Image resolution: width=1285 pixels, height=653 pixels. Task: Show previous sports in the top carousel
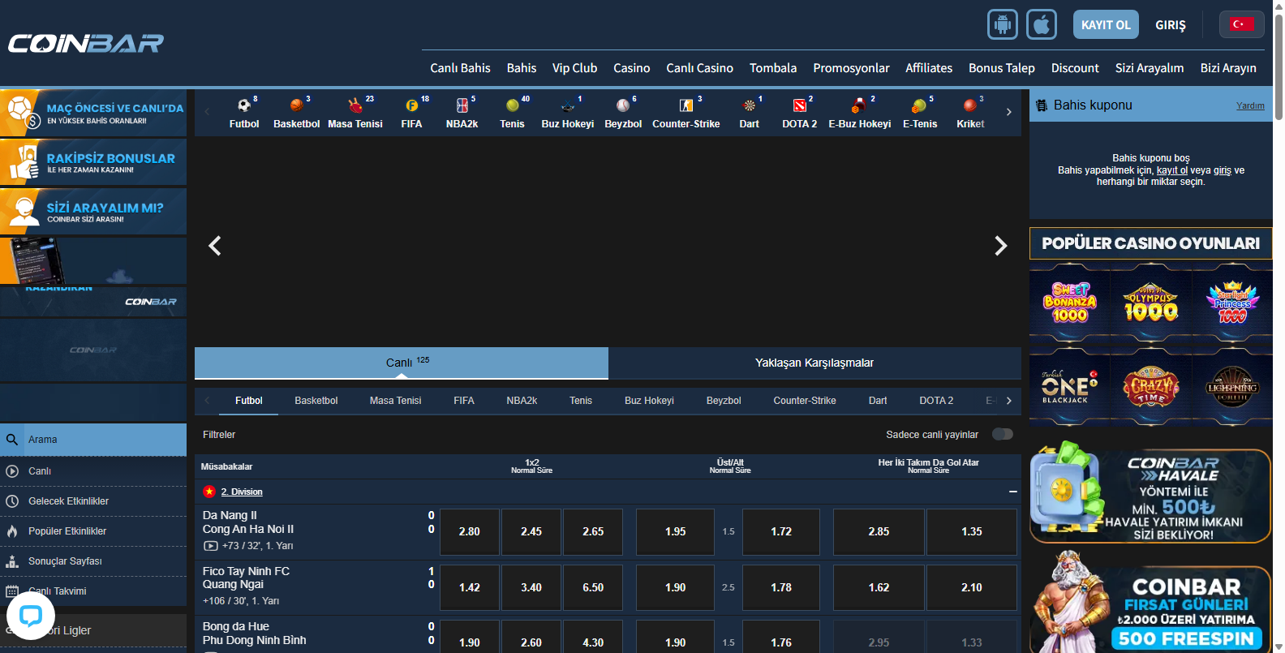[207, 112]
